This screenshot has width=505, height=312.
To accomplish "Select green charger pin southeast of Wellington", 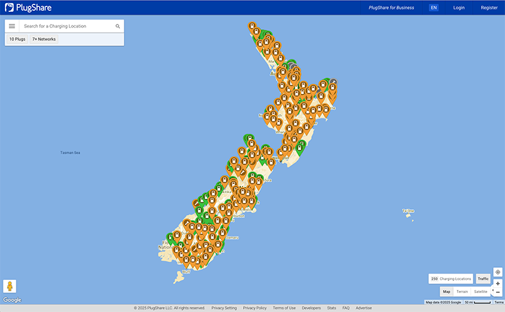I will [299, 149].
